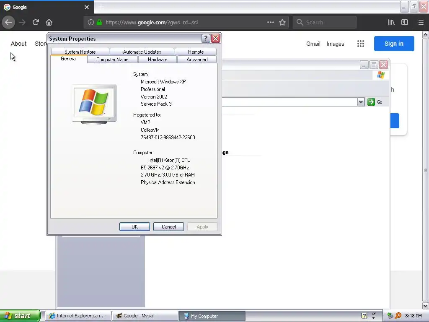Open page actions three-dot menu in address bar

tap(270, 22)
